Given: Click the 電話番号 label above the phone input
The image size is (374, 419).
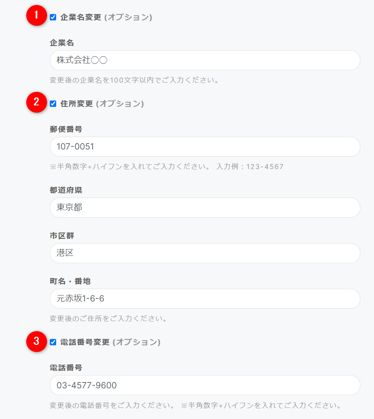Looking at the screenshot, I should pos(66,367).
